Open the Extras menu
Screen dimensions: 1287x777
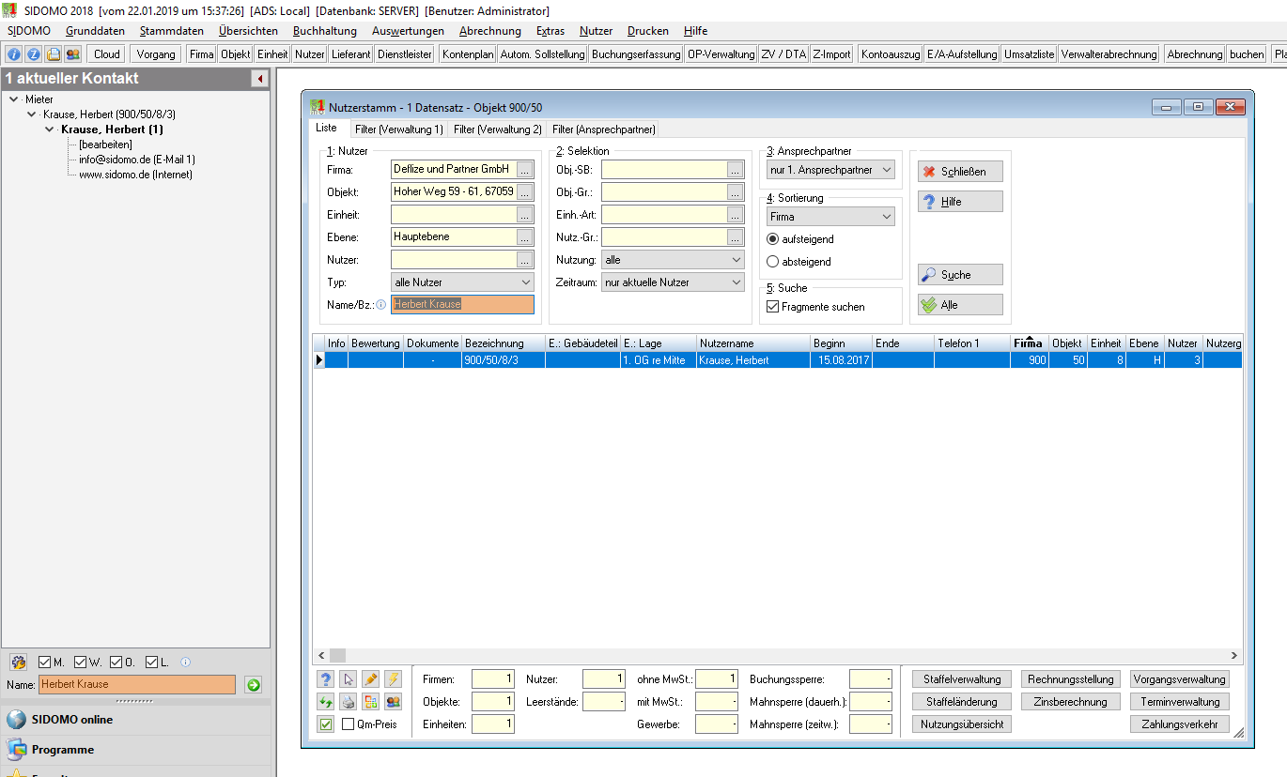(x=550, y=31)
